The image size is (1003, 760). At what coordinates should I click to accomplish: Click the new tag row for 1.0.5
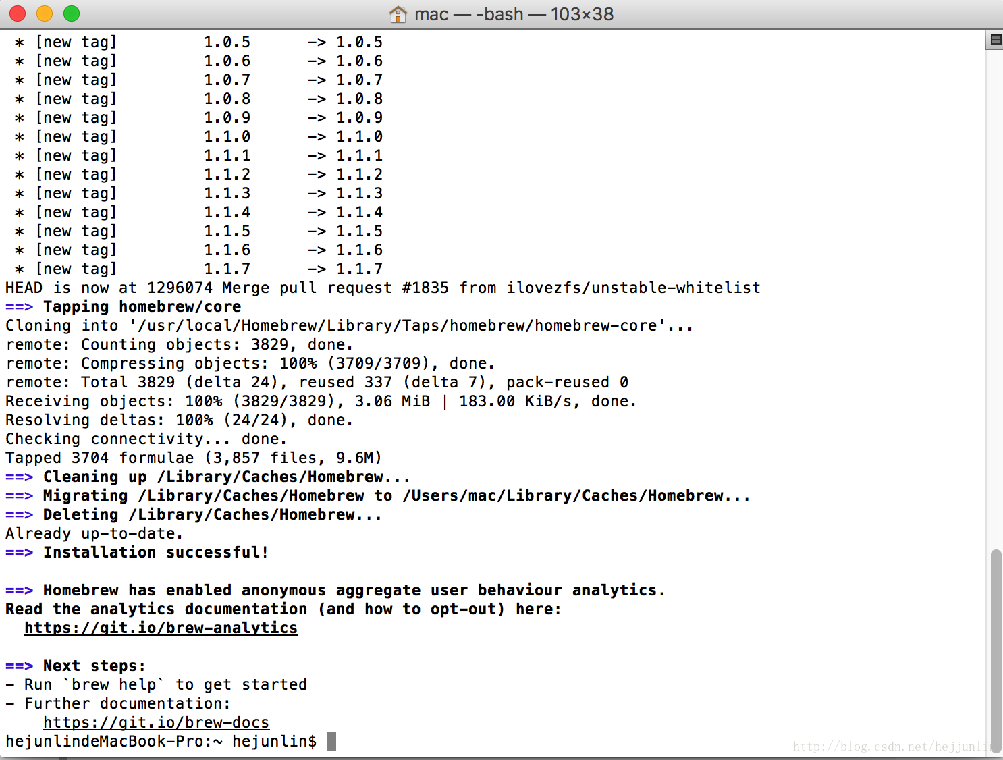[x=198, y=42]
